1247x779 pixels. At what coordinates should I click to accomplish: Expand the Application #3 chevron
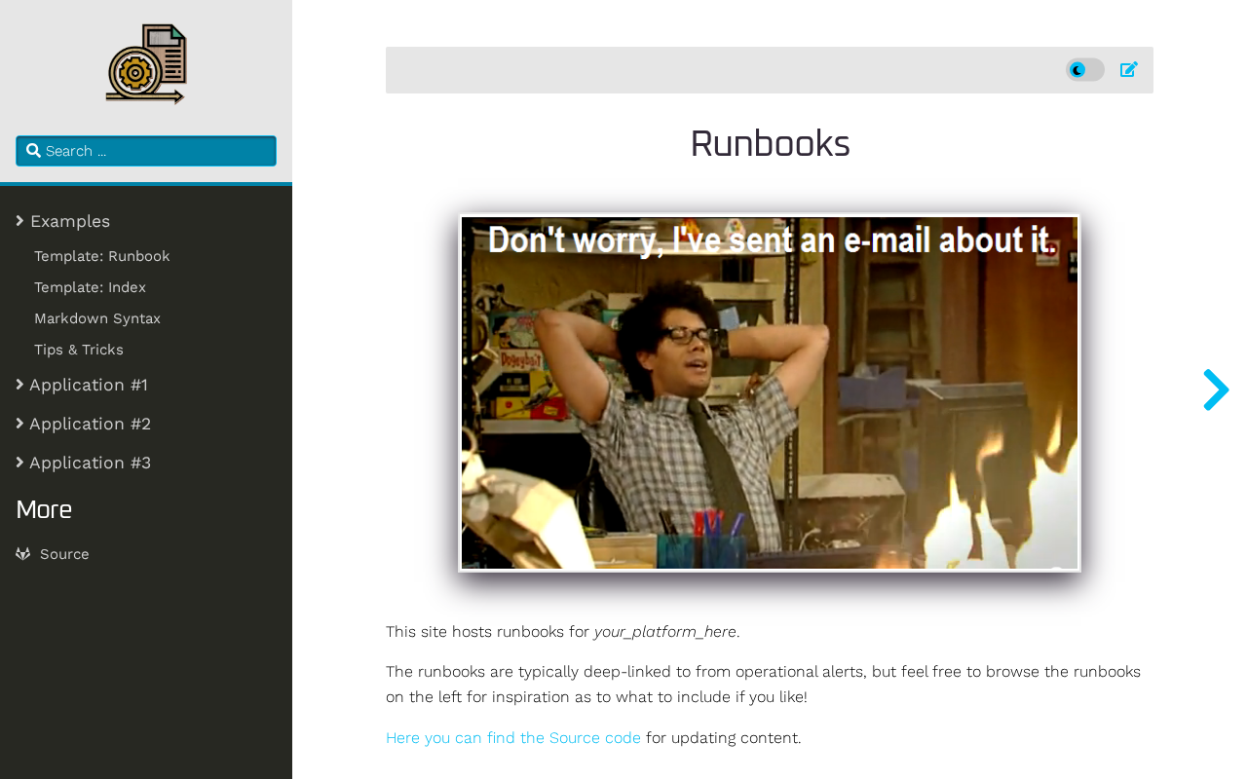click(x=20, y=463)
